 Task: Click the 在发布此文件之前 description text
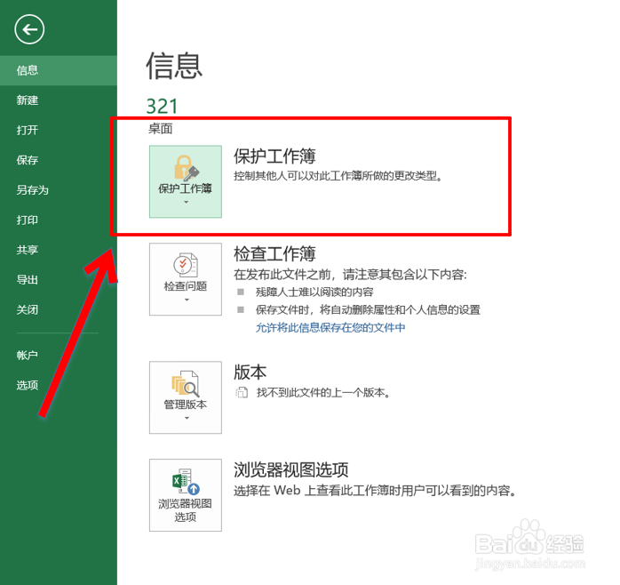350,275
